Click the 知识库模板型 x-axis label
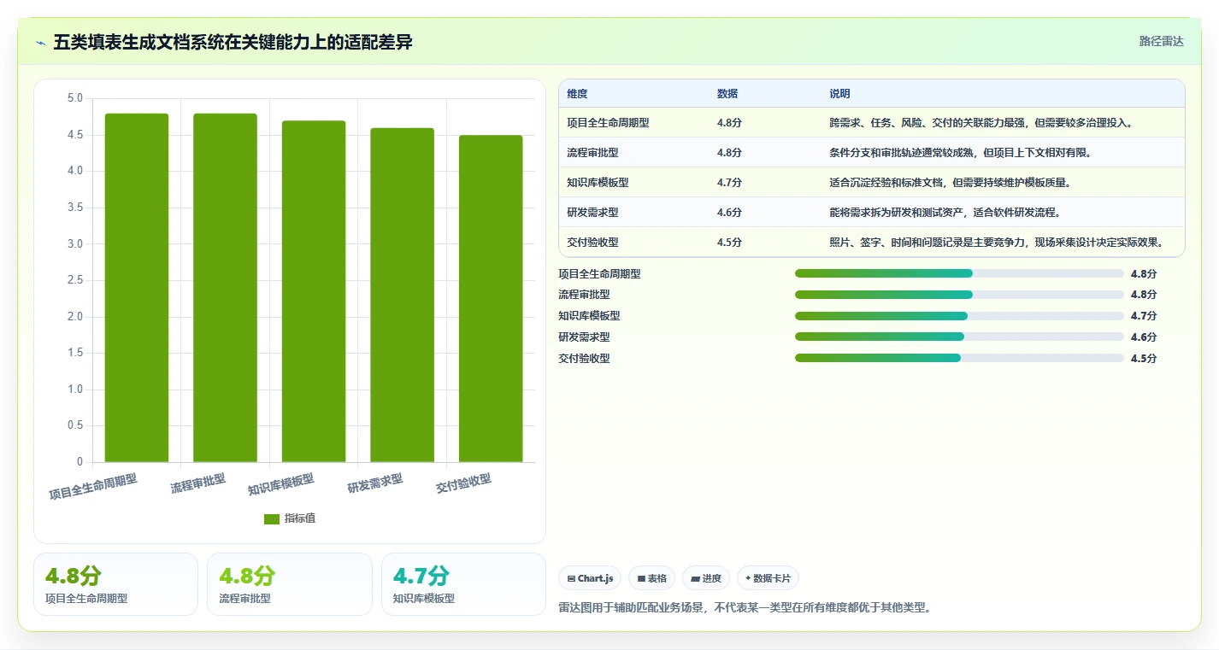 click(x=281, y=485)
